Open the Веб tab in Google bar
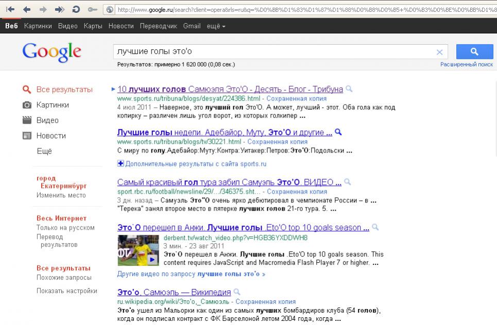The image size is (497, 325). [x=11, y=26]
